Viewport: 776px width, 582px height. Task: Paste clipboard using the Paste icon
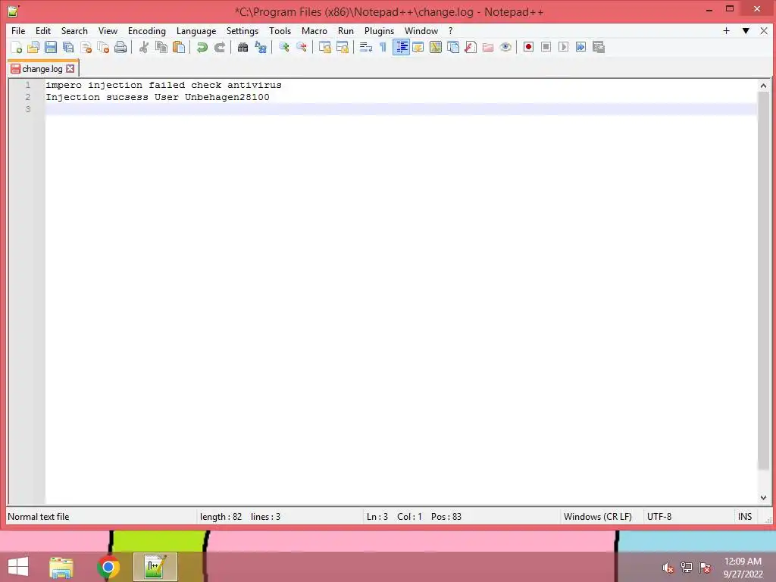[x=179, y=47]
